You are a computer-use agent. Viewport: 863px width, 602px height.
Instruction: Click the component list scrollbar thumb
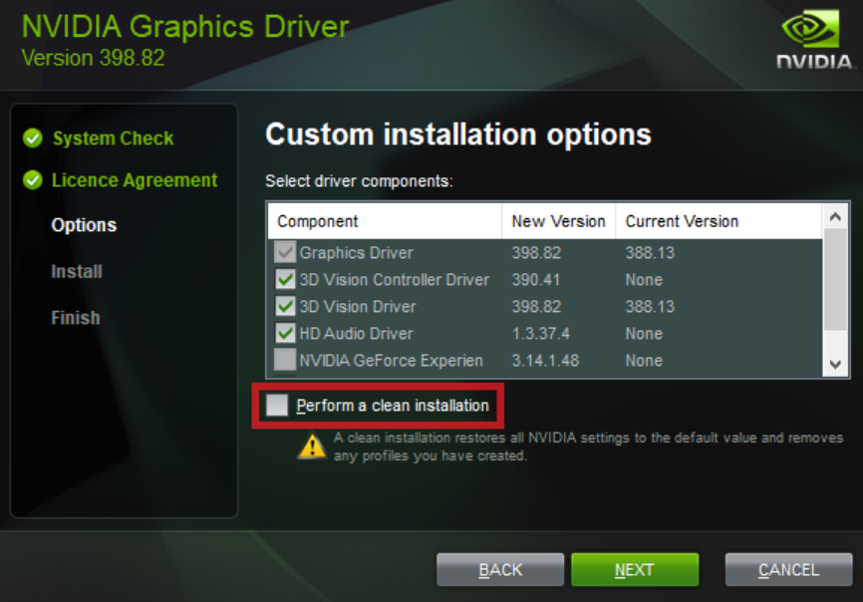(835, 279)
